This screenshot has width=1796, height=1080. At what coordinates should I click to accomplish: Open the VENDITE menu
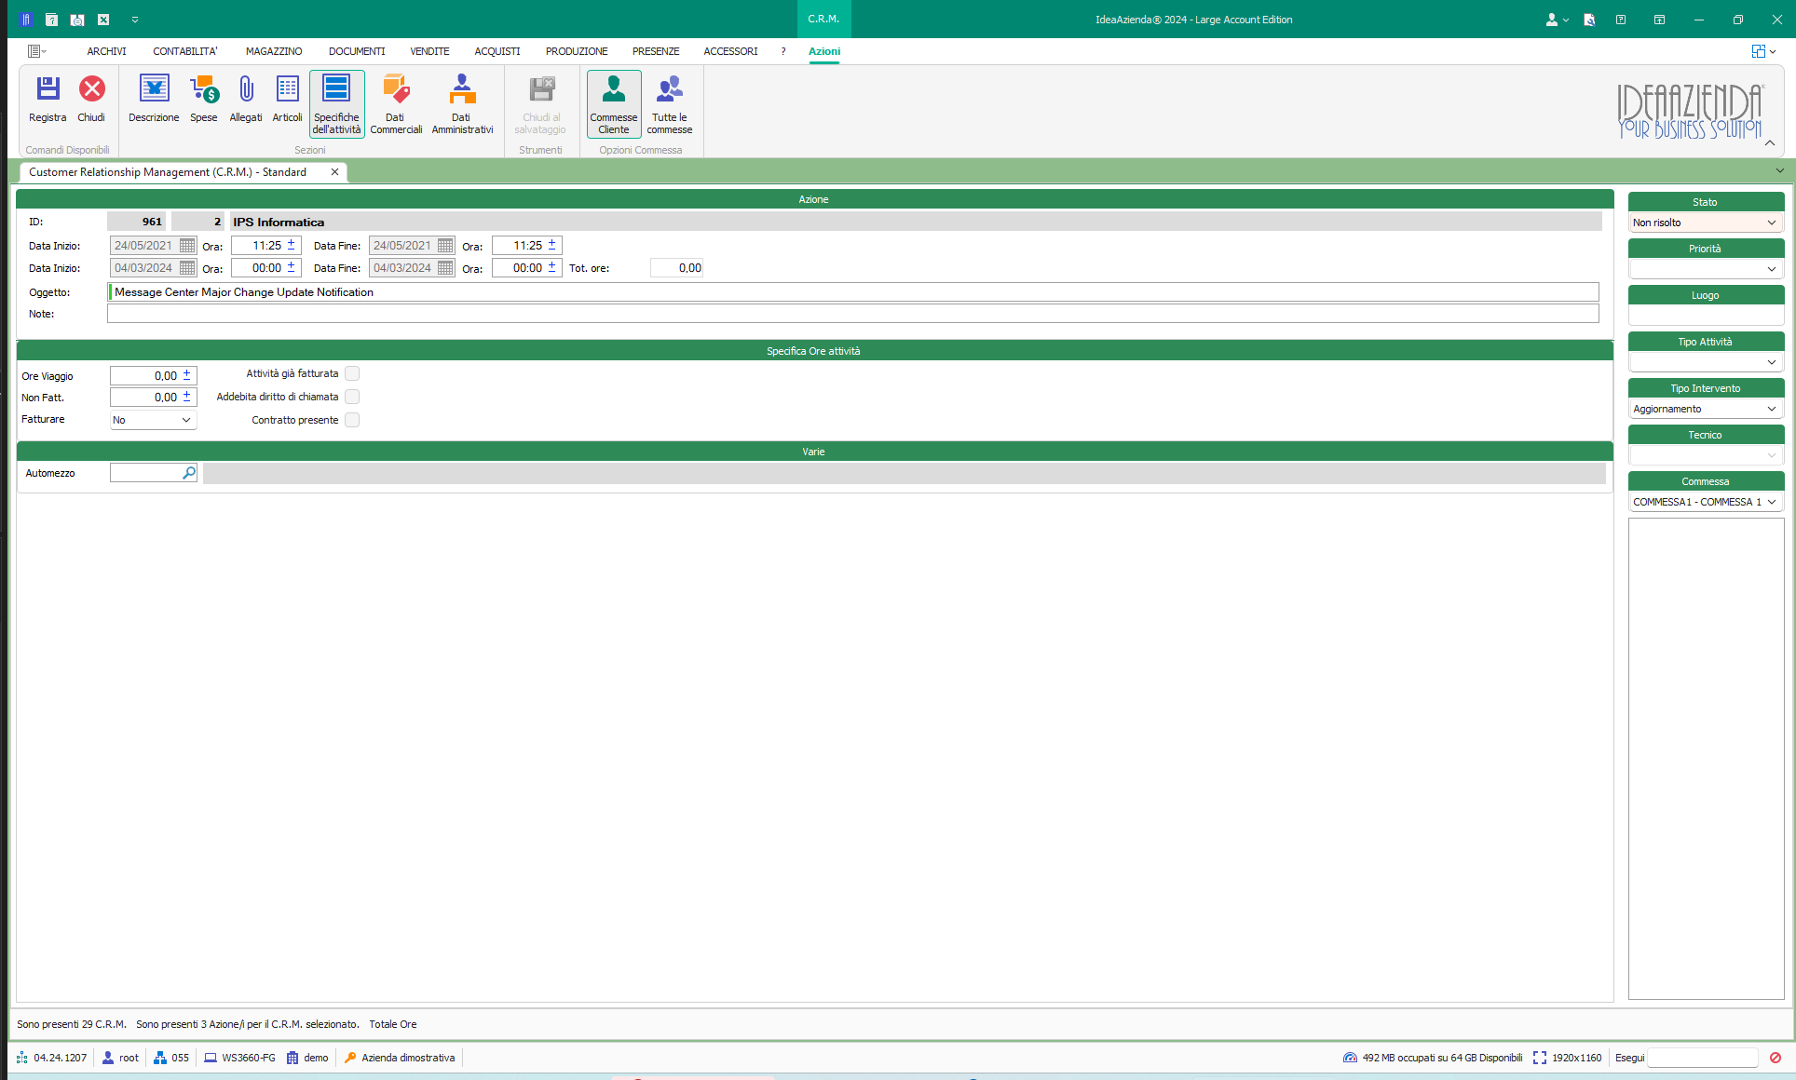[x=429, y=51]
